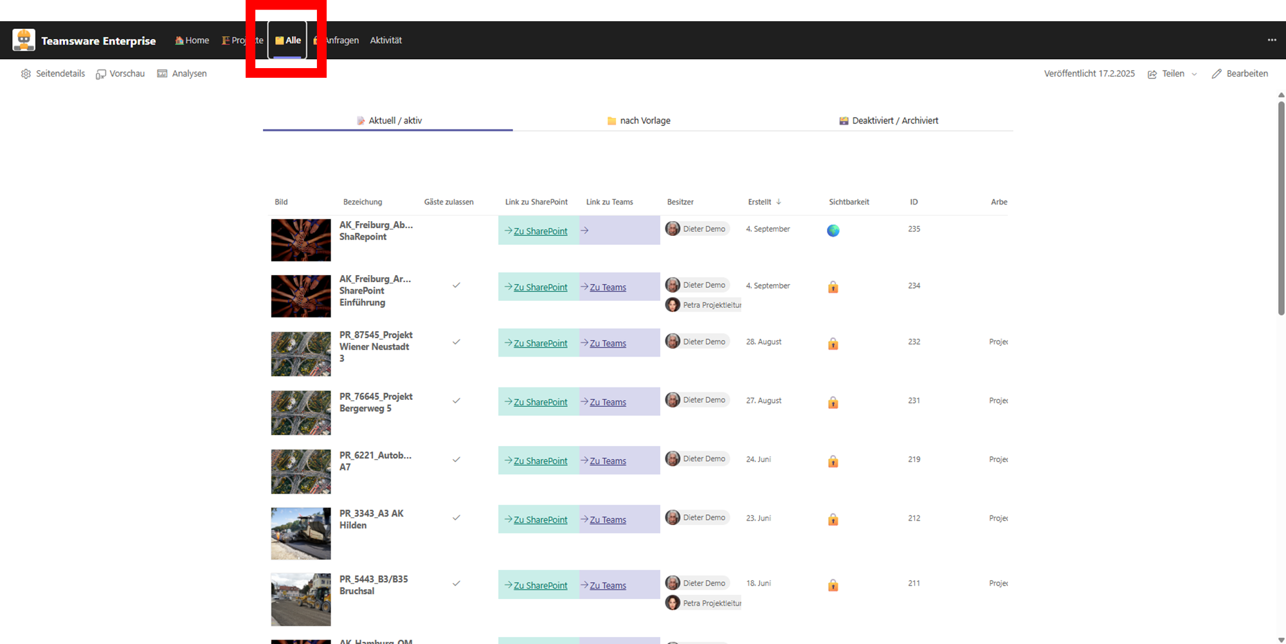Screen dimensions: 1286x644
Task: Switch to Deaktiviert / Archiviert tab
Action: [889, 121]
